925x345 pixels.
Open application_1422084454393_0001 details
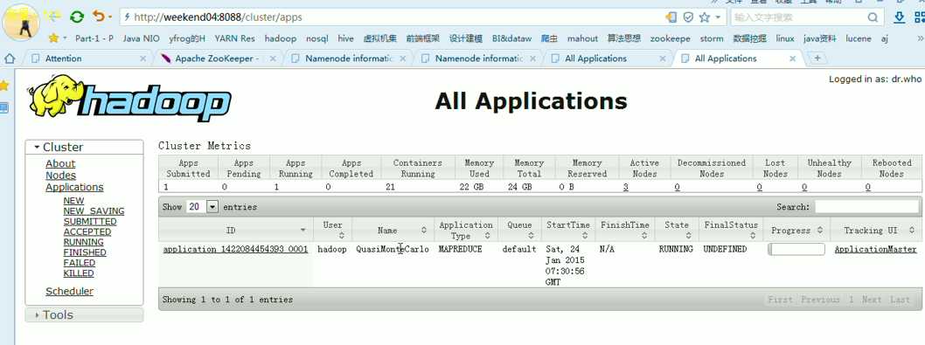coord(235,250)
